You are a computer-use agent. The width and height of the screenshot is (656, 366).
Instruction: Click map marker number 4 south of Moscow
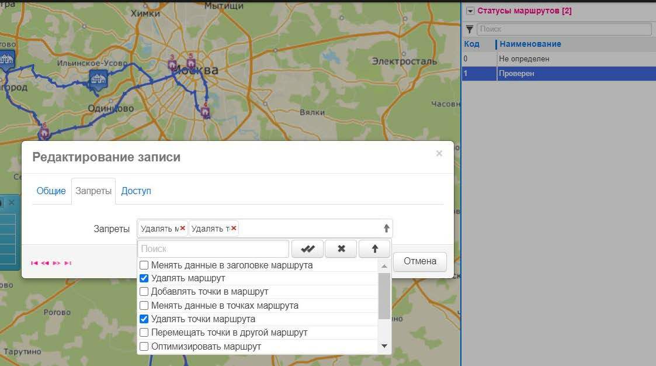click(205, 112)
